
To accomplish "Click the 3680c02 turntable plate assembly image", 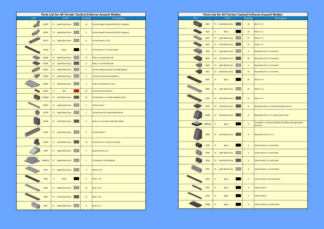I will pyautogui.click(x=197, y=124).
